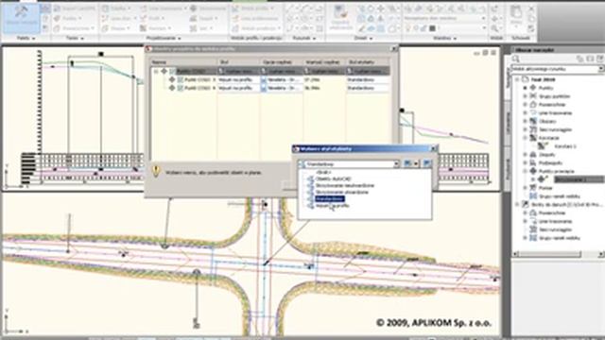605x340 pixels.
Task: Click the pipe network ribbon icon
Action: point(193,28)
